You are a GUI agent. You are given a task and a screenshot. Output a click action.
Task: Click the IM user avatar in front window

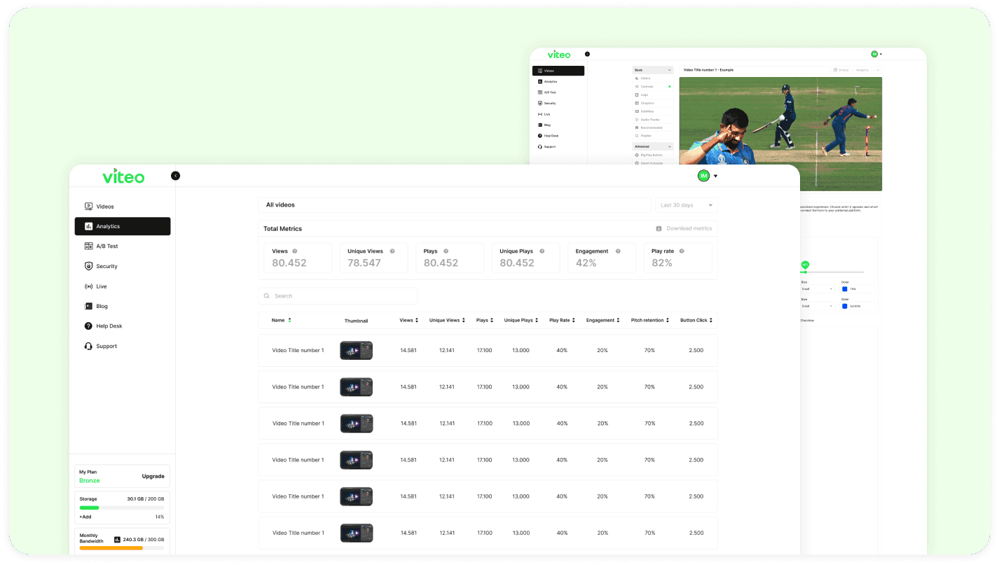[x=703, y=176]
